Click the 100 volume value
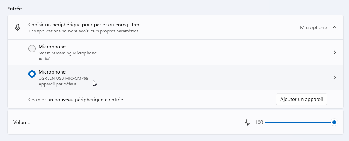Viewport: 349px width, 141px height. pyautogui.click(x=259, y=122)
